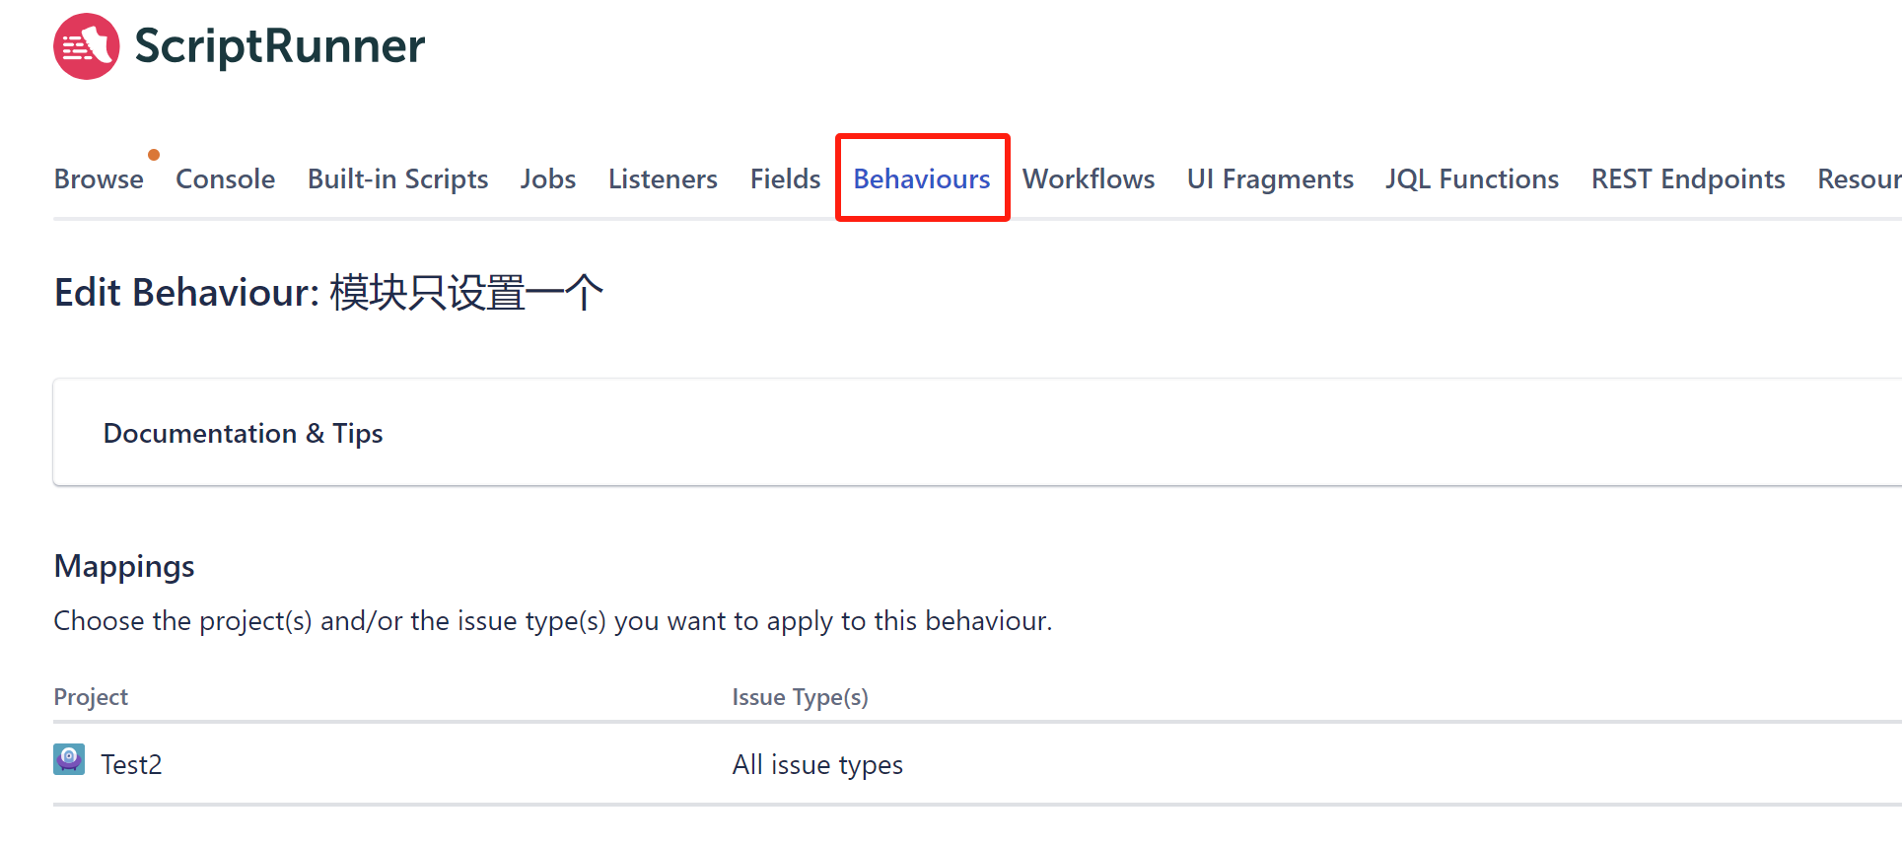
Task: Click the mappings description sentence
Action: tap(553, 621)
